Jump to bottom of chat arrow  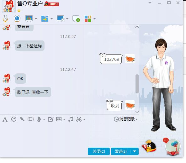[x=137, y=112]
